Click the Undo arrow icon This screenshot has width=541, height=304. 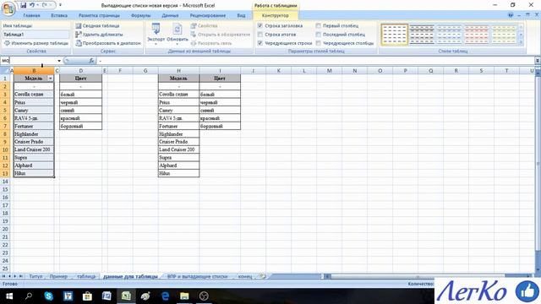(32, 5)
